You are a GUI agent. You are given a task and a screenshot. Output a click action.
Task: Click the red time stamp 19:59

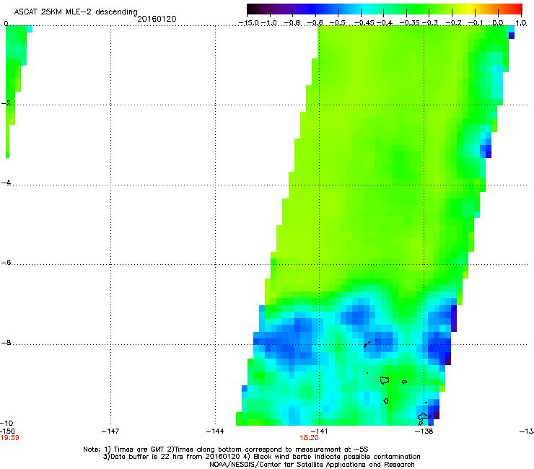9,438
